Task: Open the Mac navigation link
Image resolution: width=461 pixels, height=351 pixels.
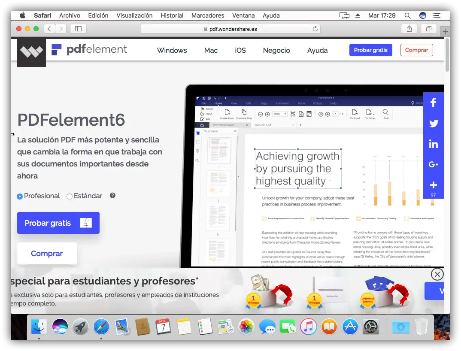Action: 211,50
